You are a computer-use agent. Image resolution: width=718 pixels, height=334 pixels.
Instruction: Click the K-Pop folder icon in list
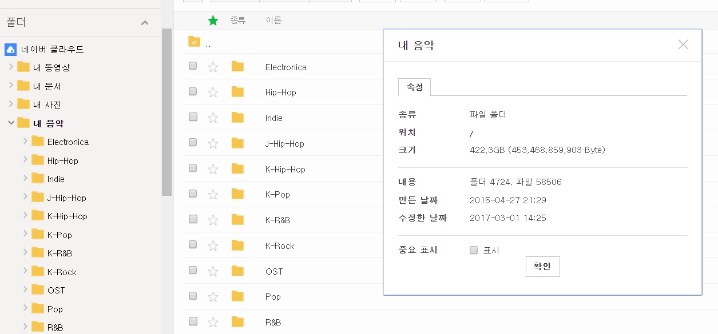tap(237, 194)
